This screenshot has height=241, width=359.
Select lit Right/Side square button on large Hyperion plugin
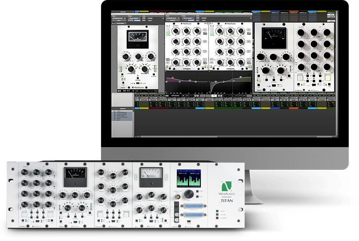(x=328, y=78)
